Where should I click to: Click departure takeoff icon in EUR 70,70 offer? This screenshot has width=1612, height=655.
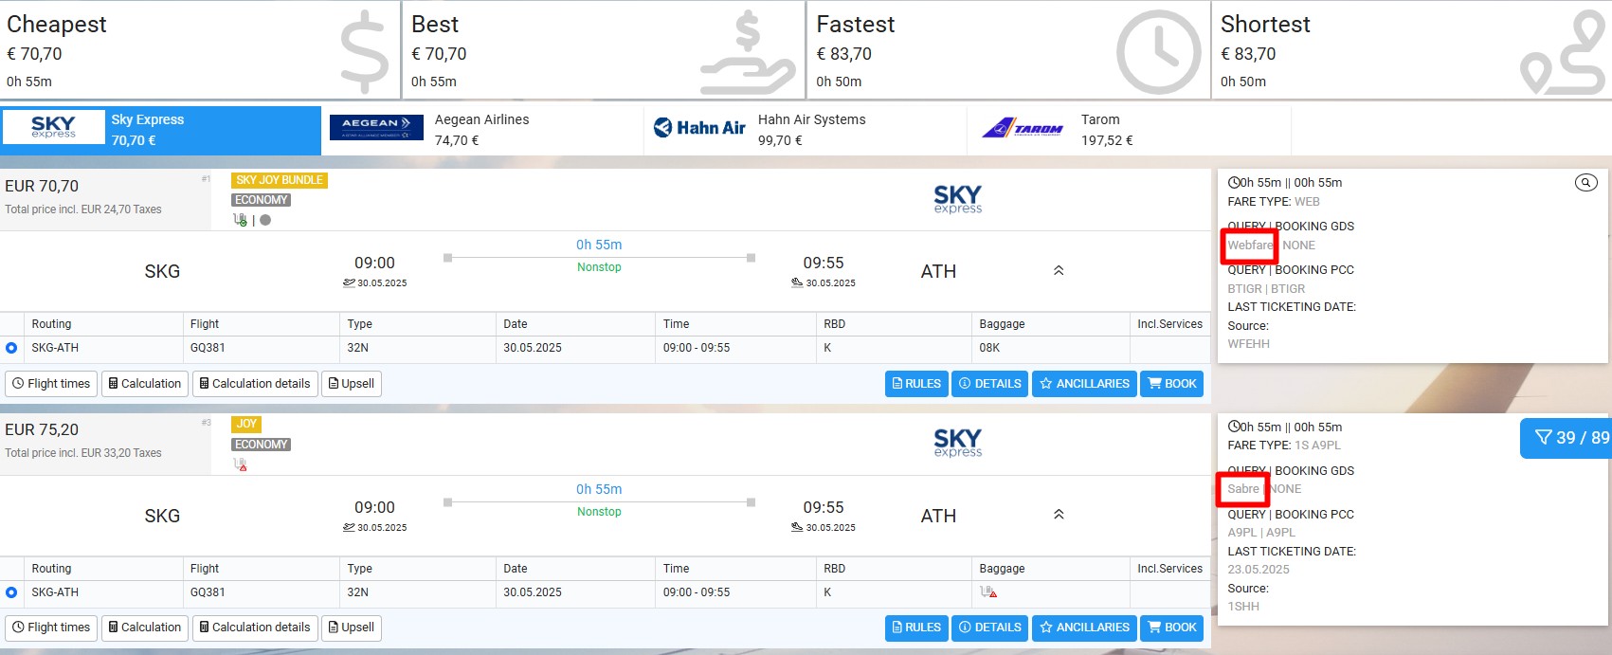(x=349, y=282)
